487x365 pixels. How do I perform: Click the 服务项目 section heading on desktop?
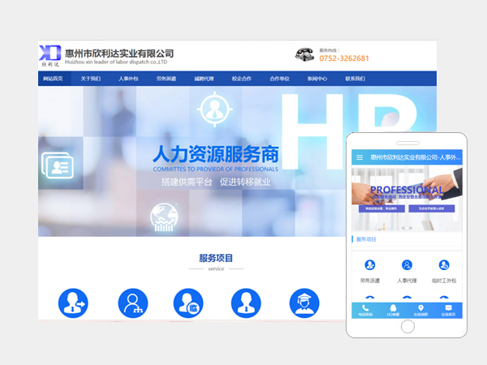tap(216, 258)
